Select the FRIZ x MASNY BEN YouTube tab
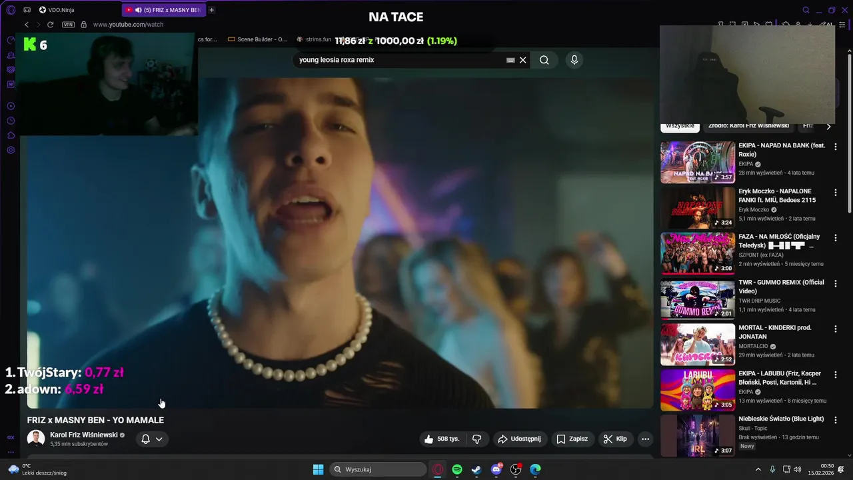Viewport: 853px width, 480px height. 164,10
